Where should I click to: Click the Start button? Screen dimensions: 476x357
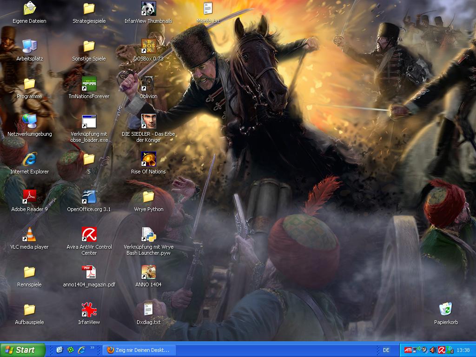pos(23,350)
